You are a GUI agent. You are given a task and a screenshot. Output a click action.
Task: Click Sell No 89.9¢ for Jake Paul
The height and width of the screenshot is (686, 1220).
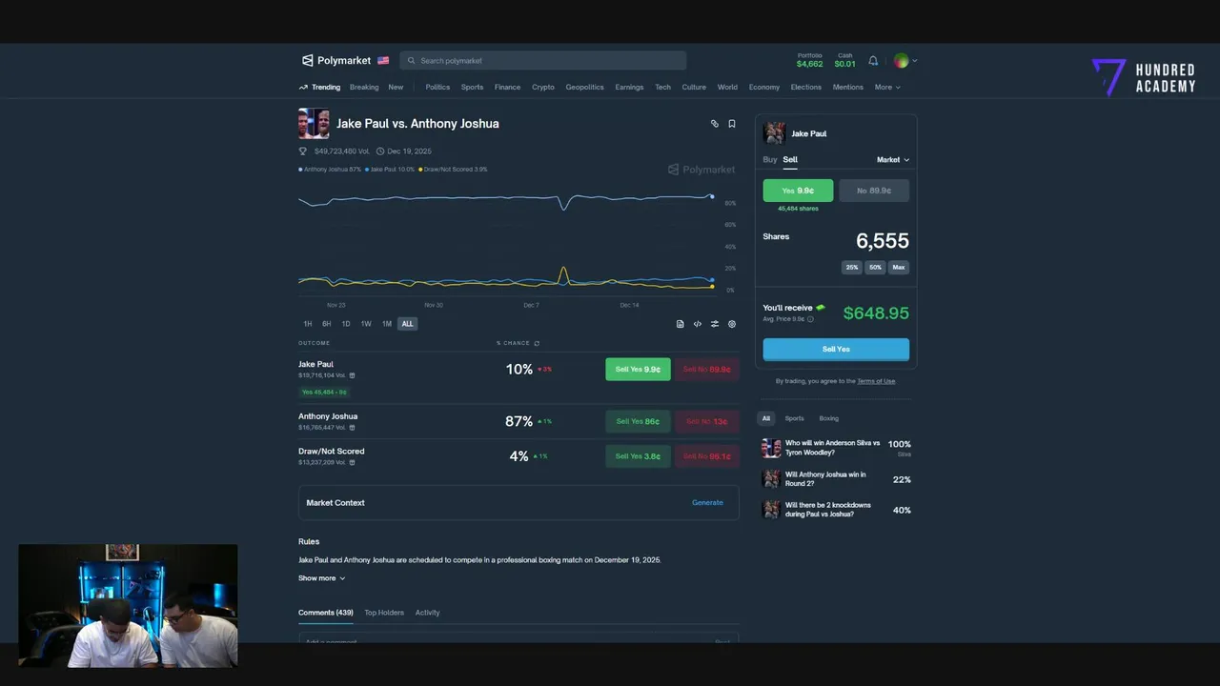(x=707, y=370)
